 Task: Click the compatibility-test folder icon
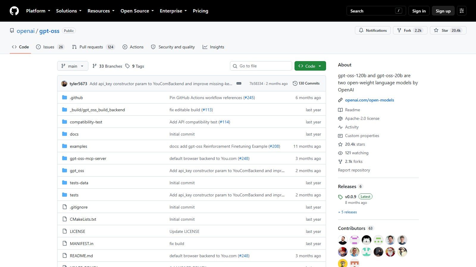[x=65, y=122]
